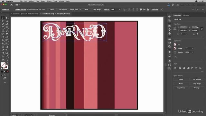Open the rotation angle dropdown

coord(186,34)
